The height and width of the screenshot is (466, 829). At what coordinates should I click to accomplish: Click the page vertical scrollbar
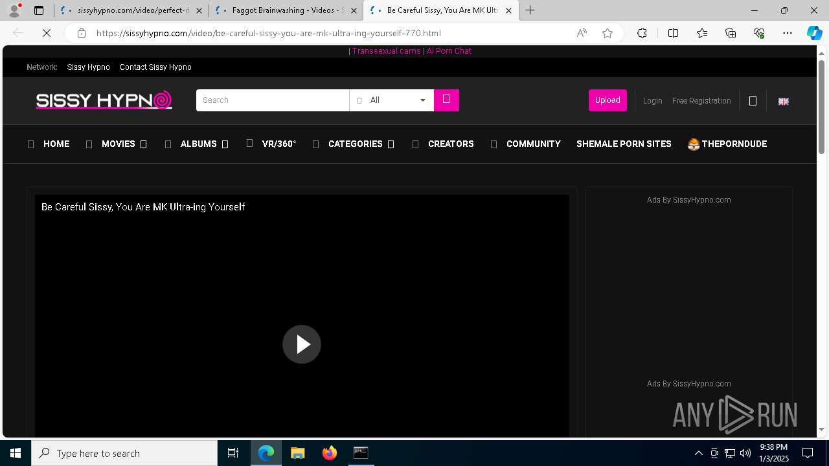point(821,107)
